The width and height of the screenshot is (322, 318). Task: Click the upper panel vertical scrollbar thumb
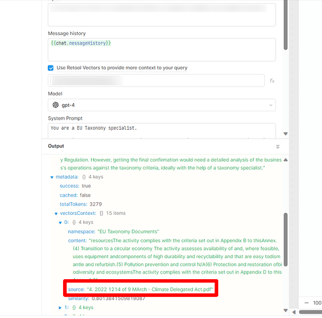(286, 25)
